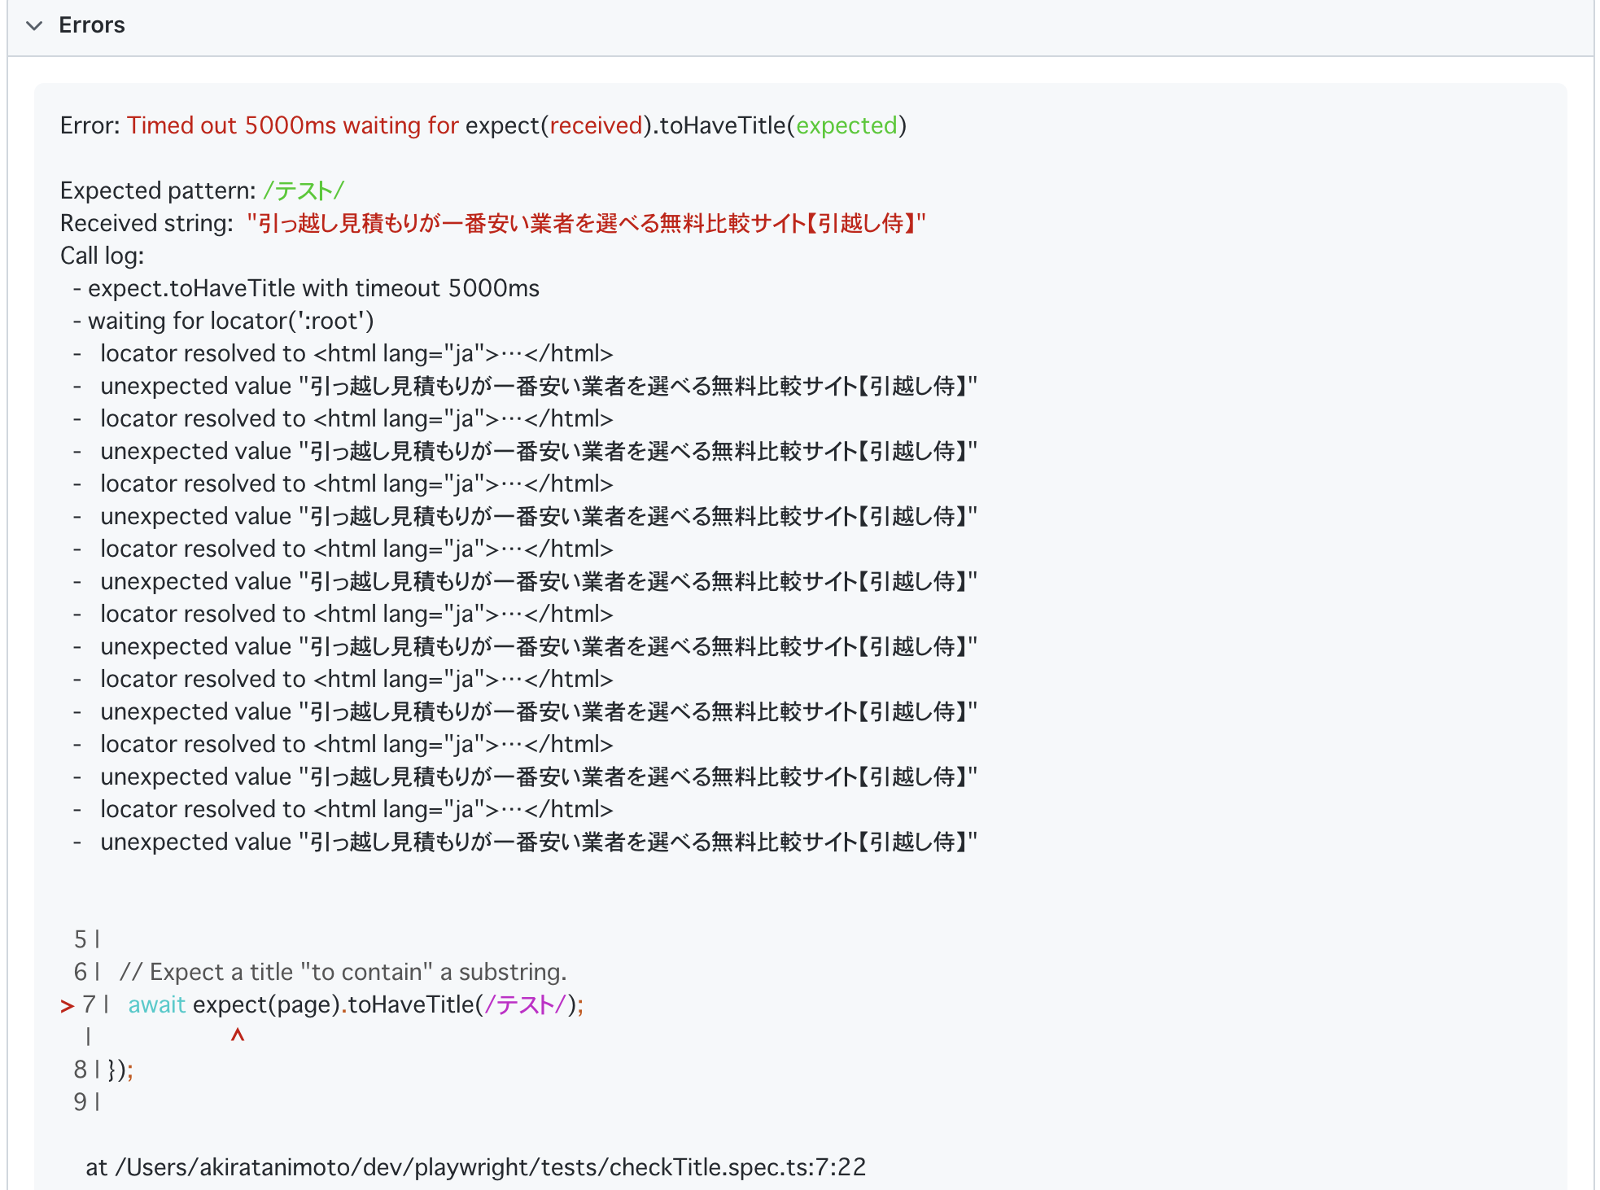Screen dimensions: 1600x1190
Task: Click the Errors section header label
Action: coord(91,25)
